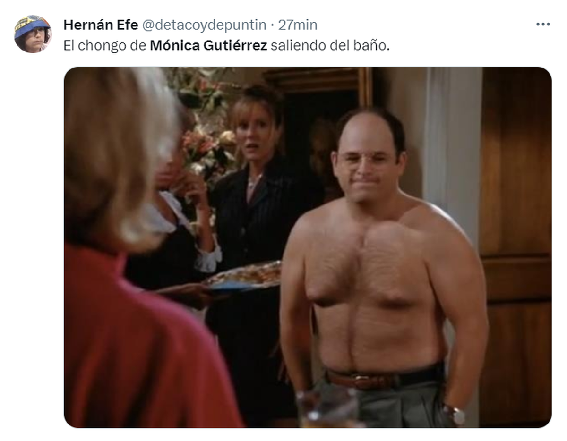
Task: Click the words 'El chongo de' in tweet
Action: tap(105, 46)
